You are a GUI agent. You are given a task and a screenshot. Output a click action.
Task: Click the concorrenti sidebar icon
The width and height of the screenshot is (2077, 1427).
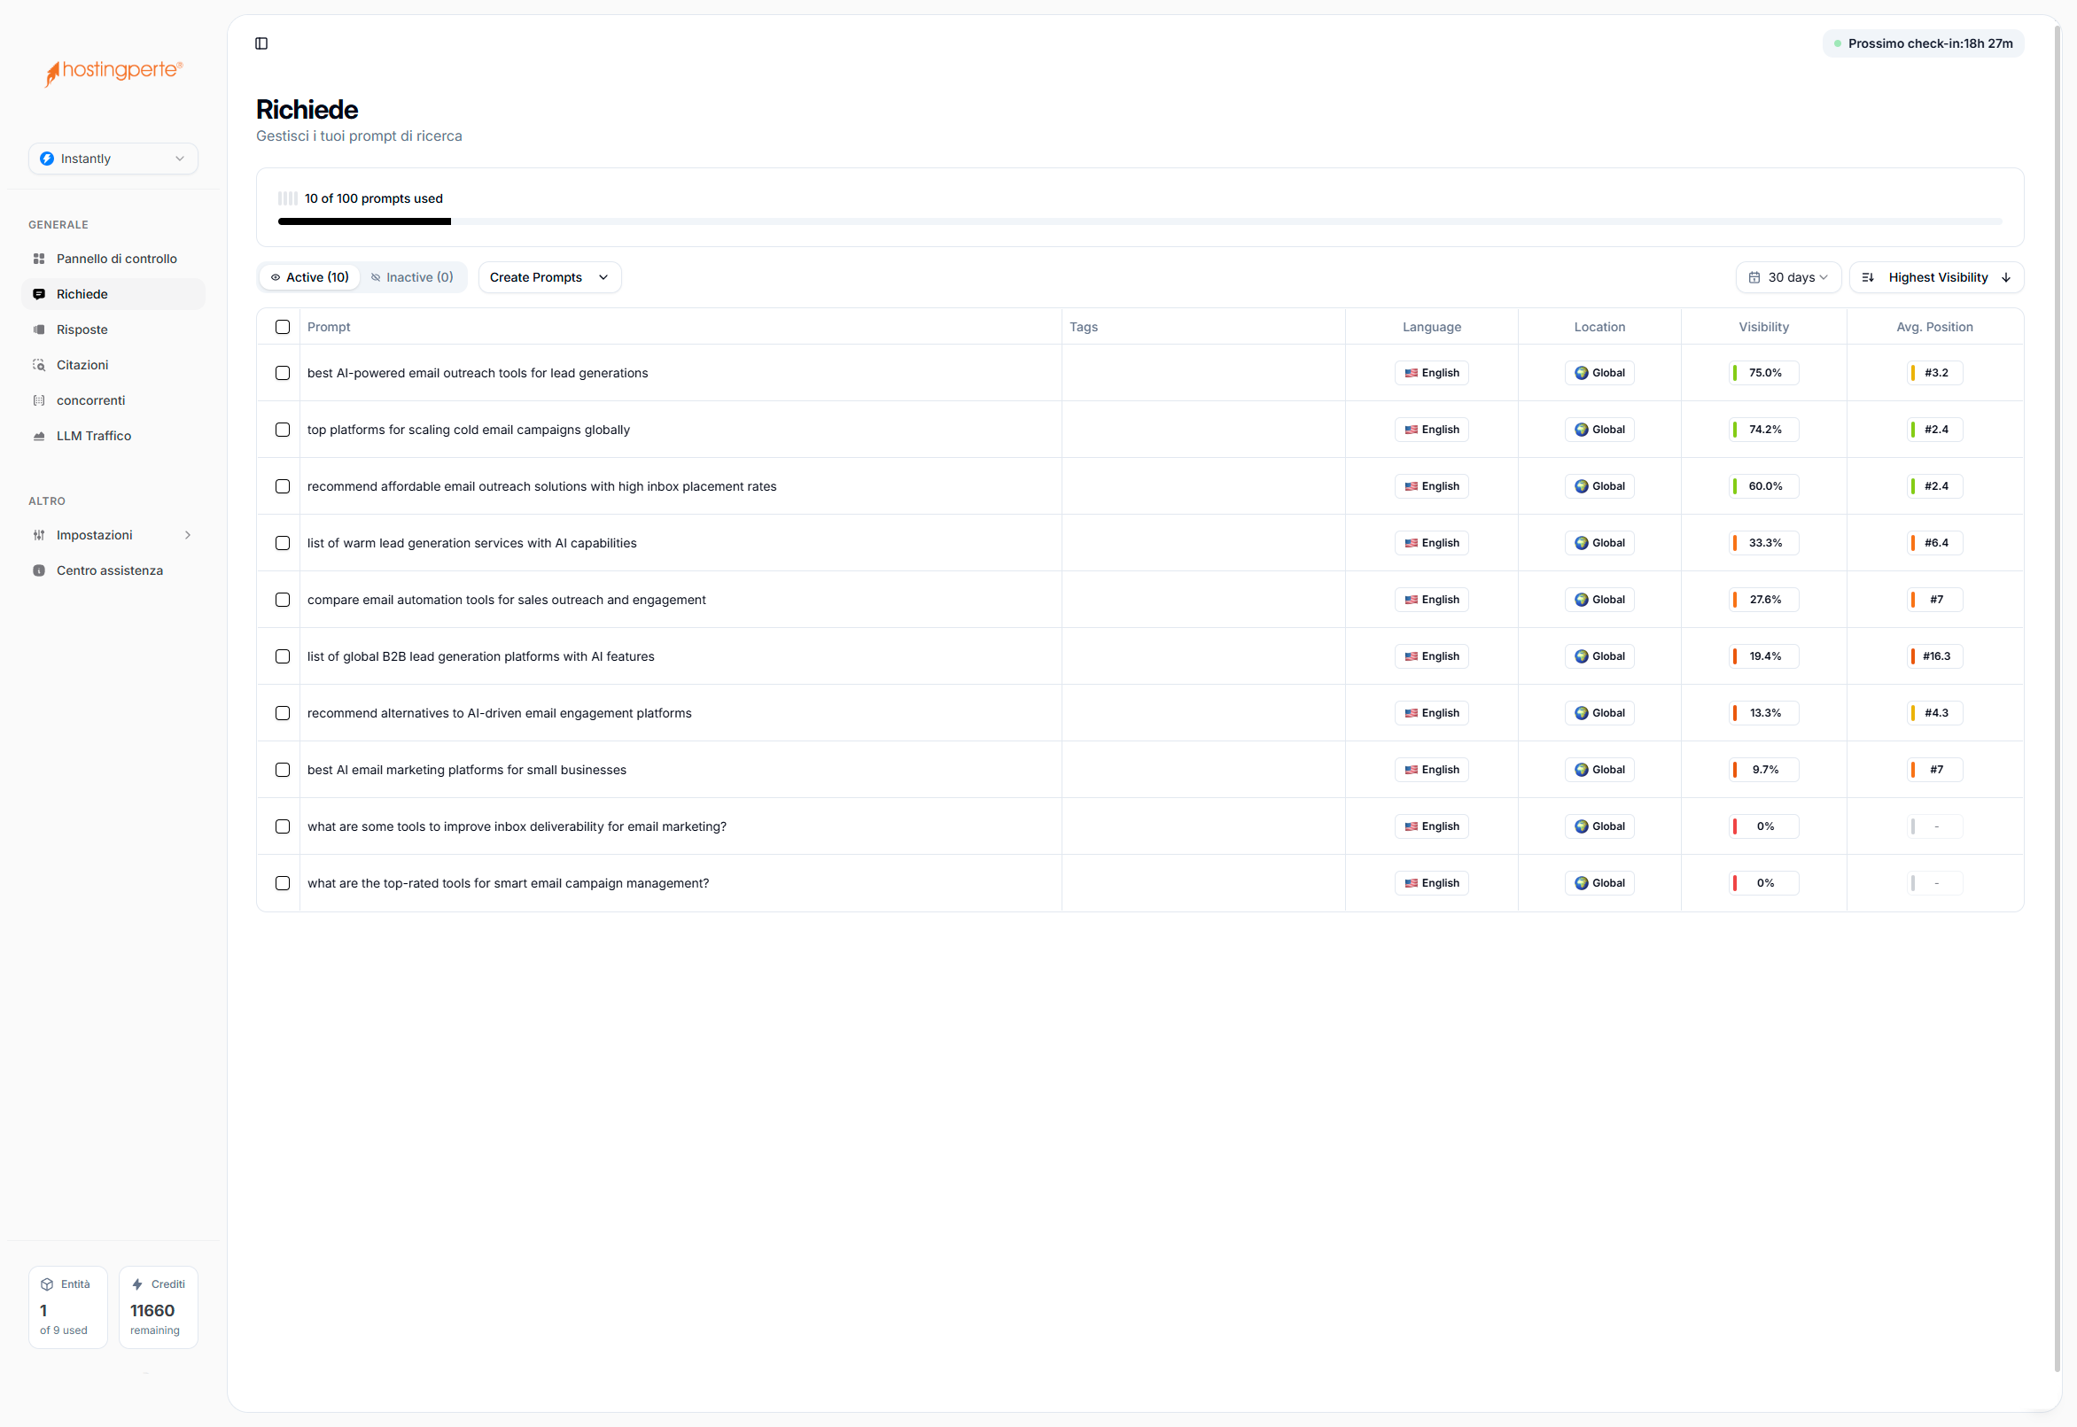pyautogui.click(x=39, y=400)
